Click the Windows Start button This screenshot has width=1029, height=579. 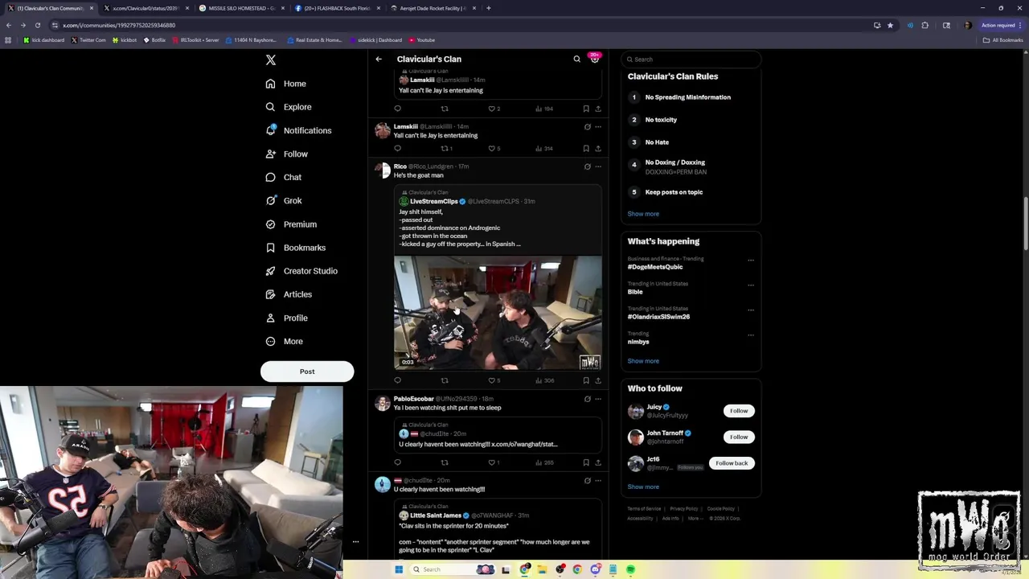[x=398, y=569]
